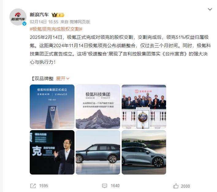217x192 pixels.
Task: Click the 1640 comment count
Action: [x=115, y=186]
